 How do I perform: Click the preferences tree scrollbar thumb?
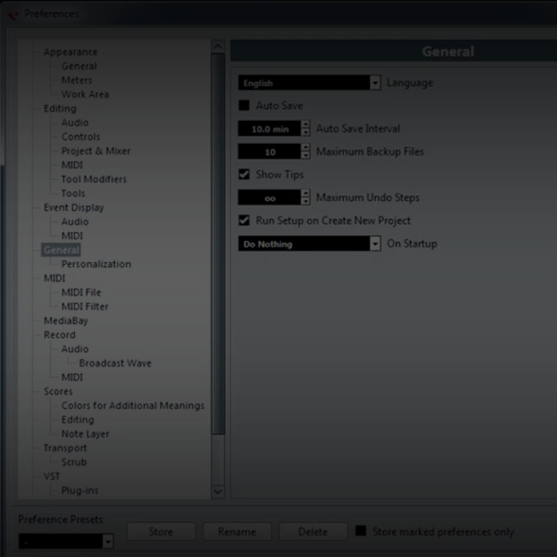coord(218,244)
